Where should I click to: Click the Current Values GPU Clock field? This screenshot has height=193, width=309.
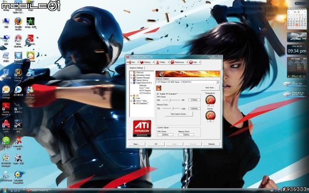165,135
